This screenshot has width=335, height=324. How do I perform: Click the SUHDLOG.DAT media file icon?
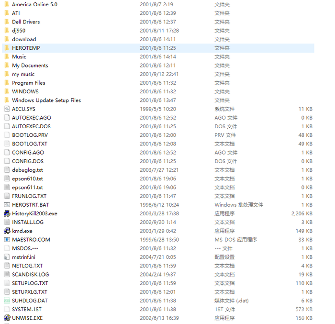tap(7, 301)
